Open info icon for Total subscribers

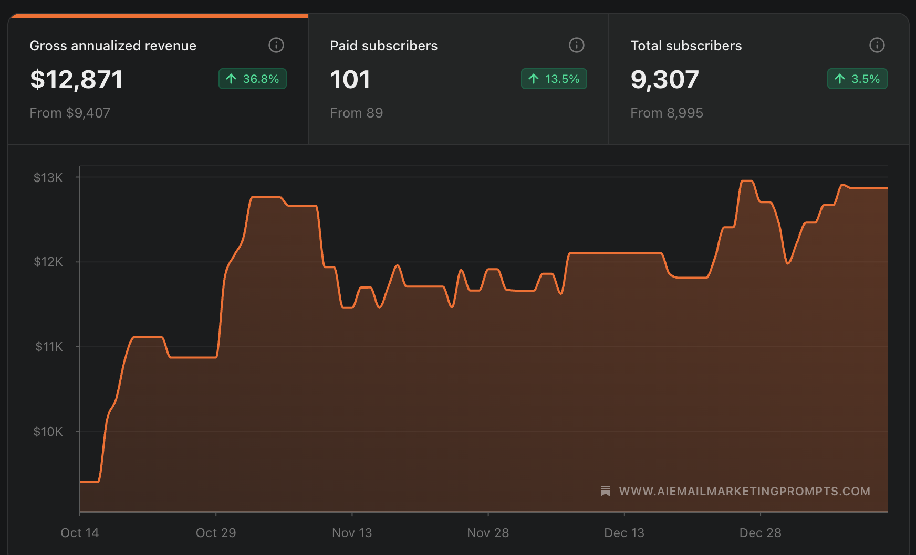[x=877, y=45]
